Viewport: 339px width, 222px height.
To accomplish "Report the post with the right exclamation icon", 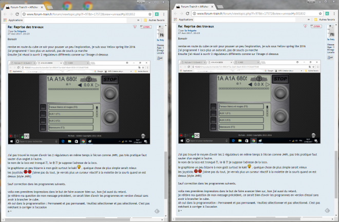I will [305, 26].
